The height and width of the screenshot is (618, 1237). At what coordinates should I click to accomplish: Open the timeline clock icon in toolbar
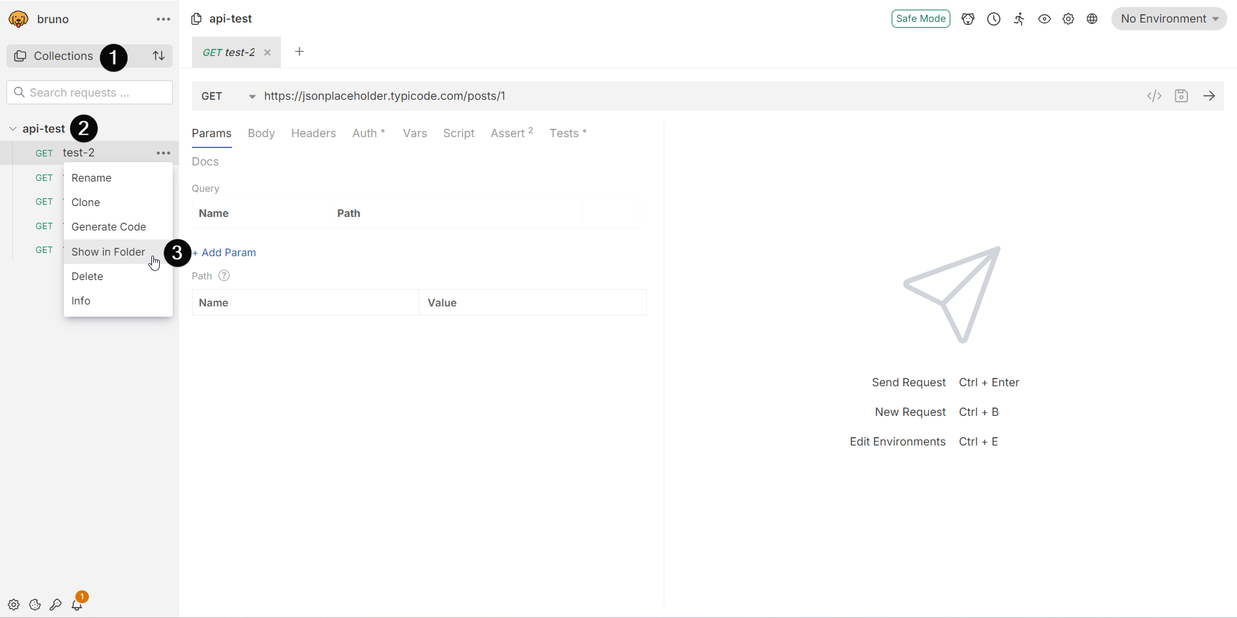(x=993, y=19)
